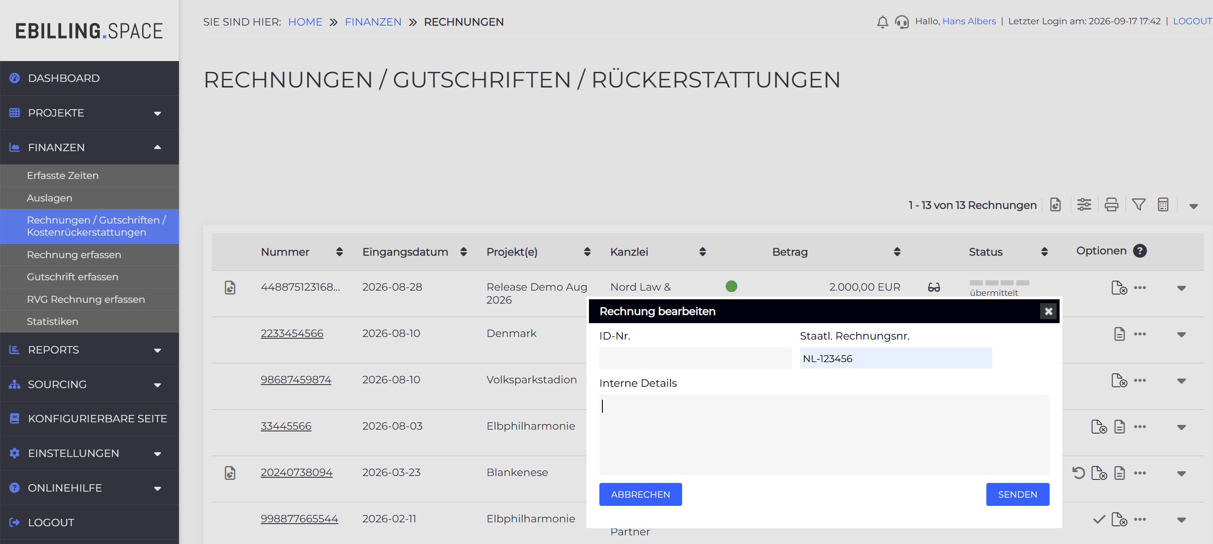Click the support headset icon
The width and height of the screenshot is (1213, 544).
click(902, 22)
